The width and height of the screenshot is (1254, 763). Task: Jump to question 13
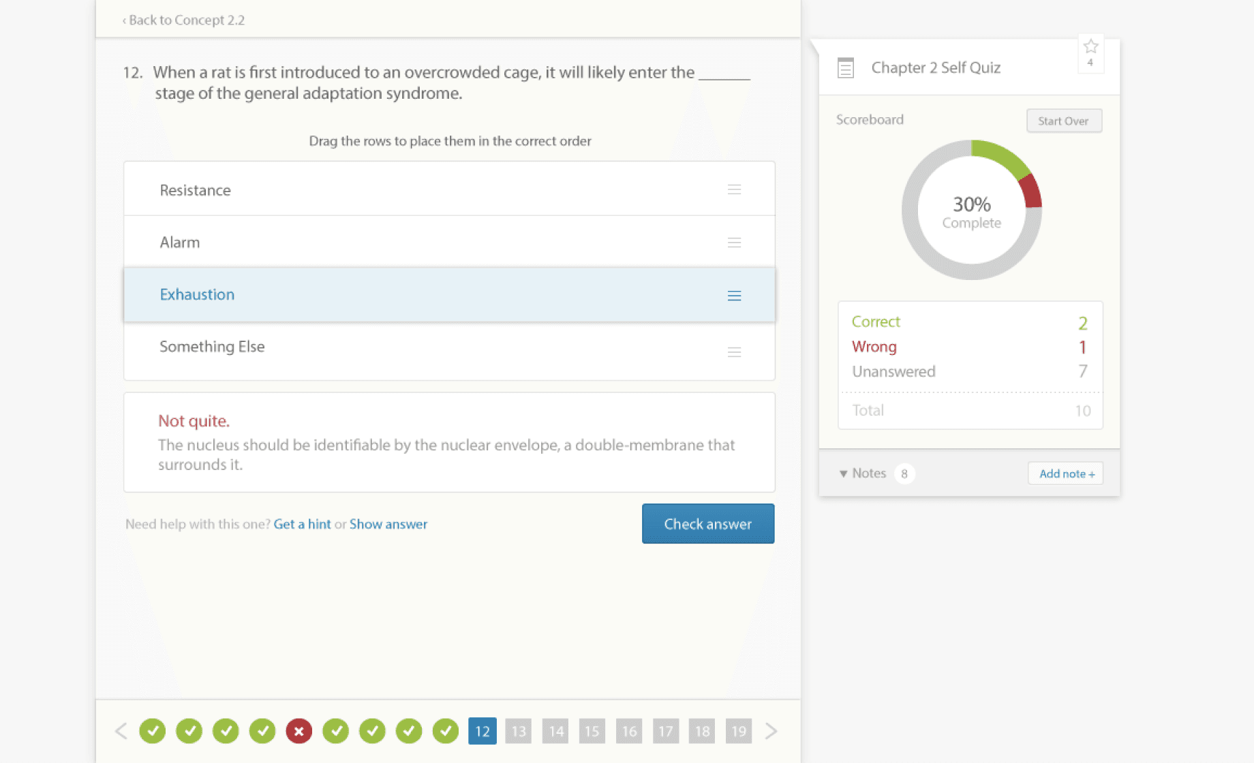coord(519,731)
